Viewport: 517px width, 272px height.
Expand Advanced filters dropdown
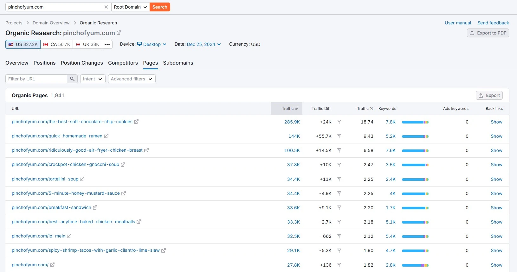coord(132,79)
